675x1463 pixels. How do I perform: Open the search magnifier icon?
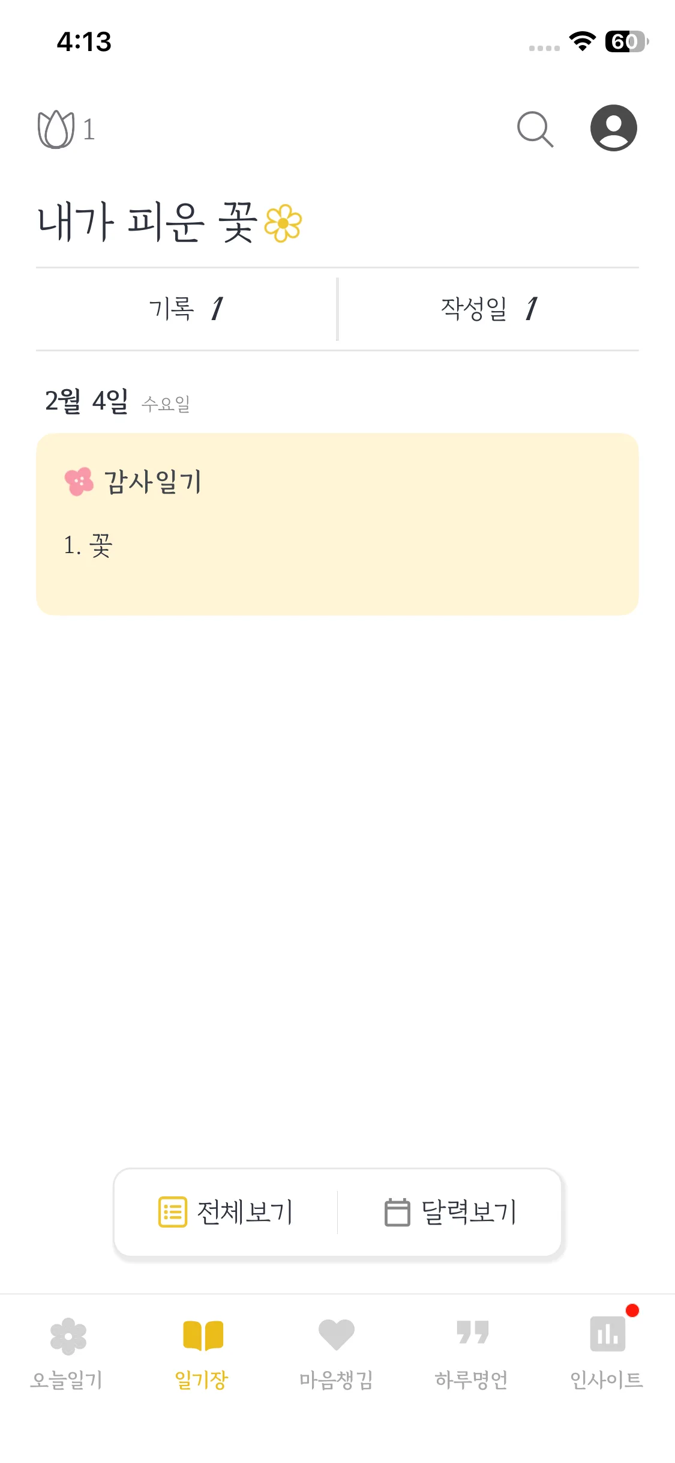[535, 129]
